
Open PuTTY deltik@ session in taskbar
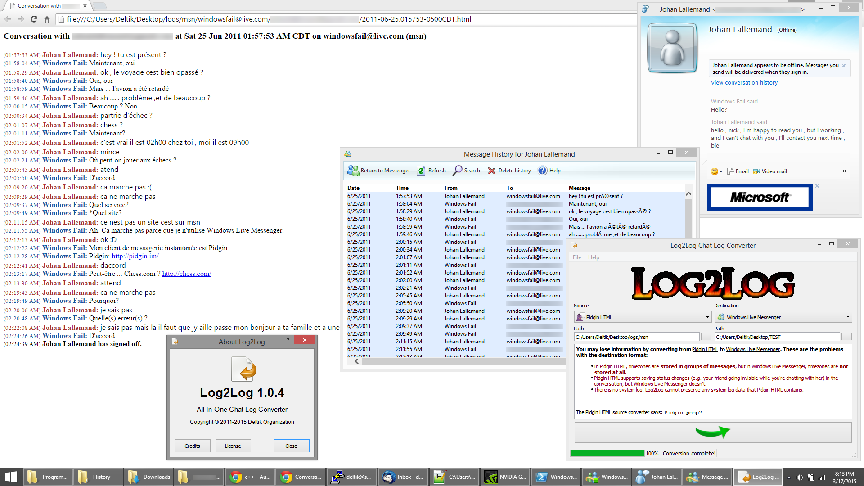(x=352, y=477)
